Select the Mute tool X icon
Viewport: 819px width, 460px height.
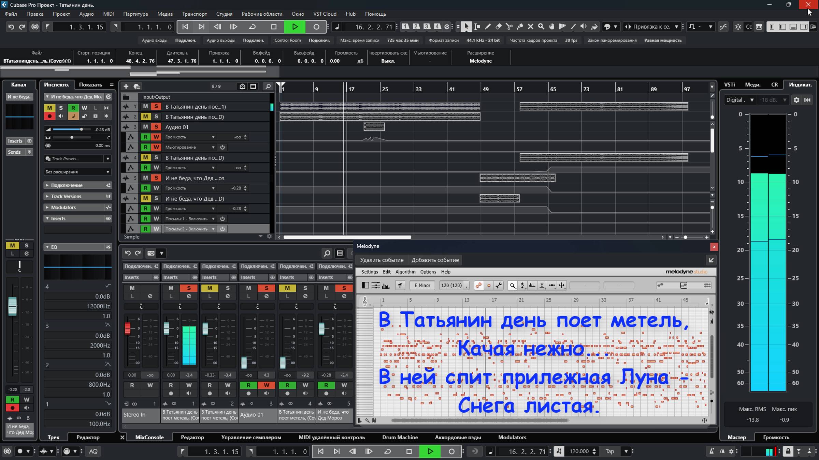(530, 27)
